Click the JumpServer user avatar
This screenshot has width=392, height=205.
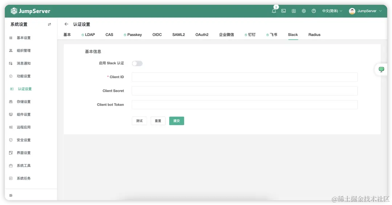pyautogui.click(x=352, y=11)
